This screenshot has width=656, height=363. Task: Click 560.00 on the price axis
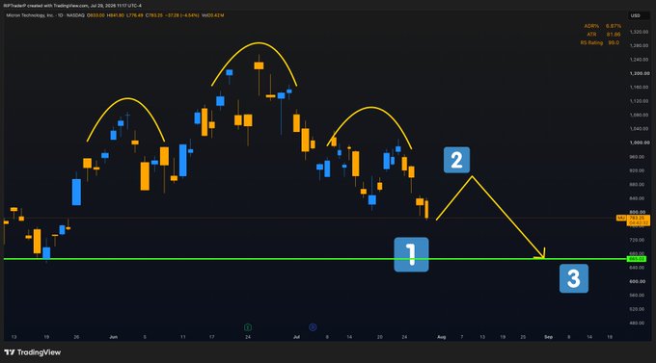pos(637,296)
